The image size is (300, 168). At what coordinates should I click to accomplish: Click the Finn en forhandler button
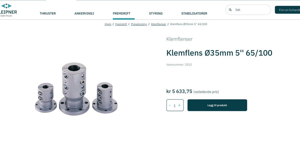(x=287, y=10)
